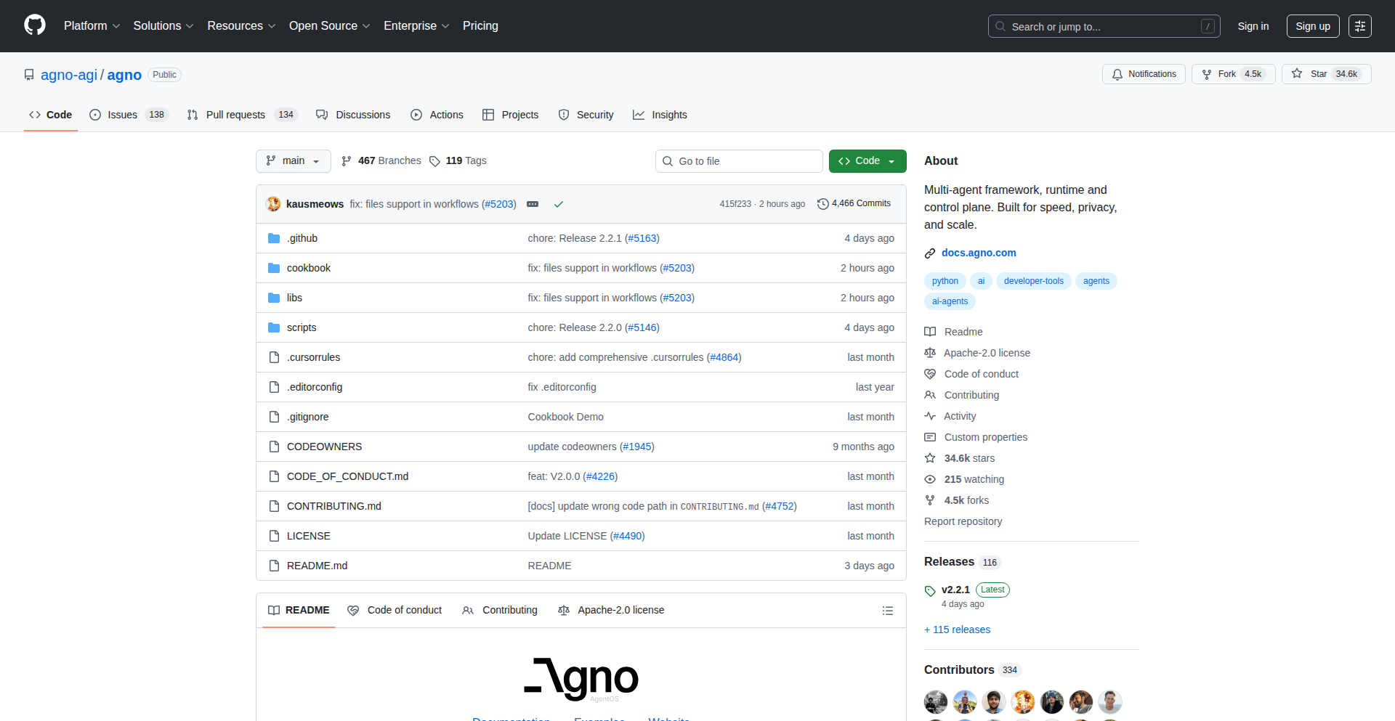Open the main branch dropdown
This screenshot has height=721, width=1395.
coord(293,160)
